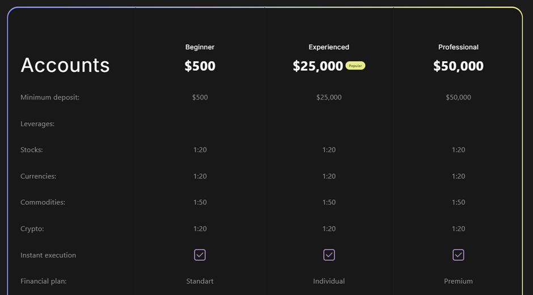Click the Beginner instant execution checkmark icon

coord(200,255)
